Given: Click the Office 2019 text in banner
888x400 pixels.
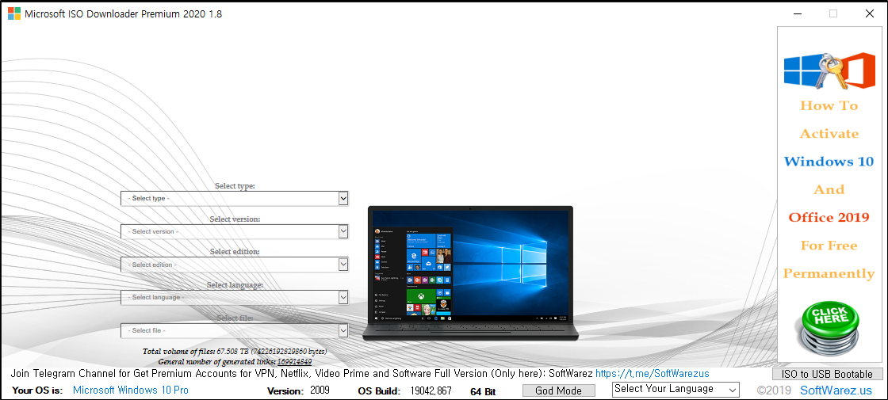Looking at the screenshot, I should pos(829,217).
